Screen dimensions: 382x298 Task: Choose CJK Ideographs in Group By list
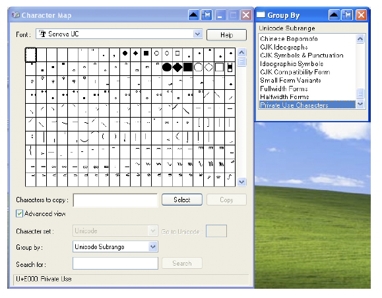(284, 47)
